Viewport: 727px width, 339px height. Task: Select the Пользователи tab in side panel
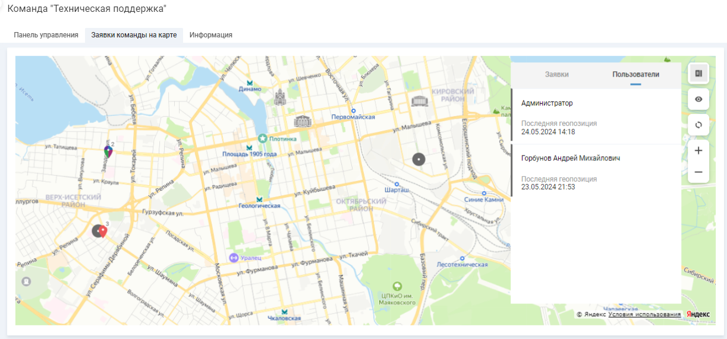(635, 74)
